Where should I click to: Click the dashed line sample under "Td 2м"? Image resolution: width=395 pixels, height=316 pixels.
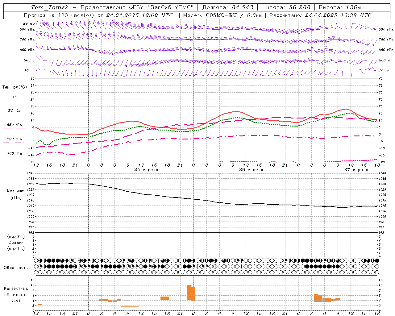14,114
